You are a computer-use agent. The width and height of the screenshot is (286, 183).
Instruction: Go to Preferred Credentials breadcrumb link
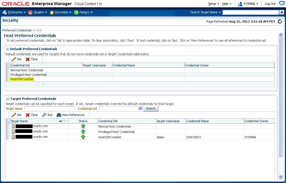17,30
